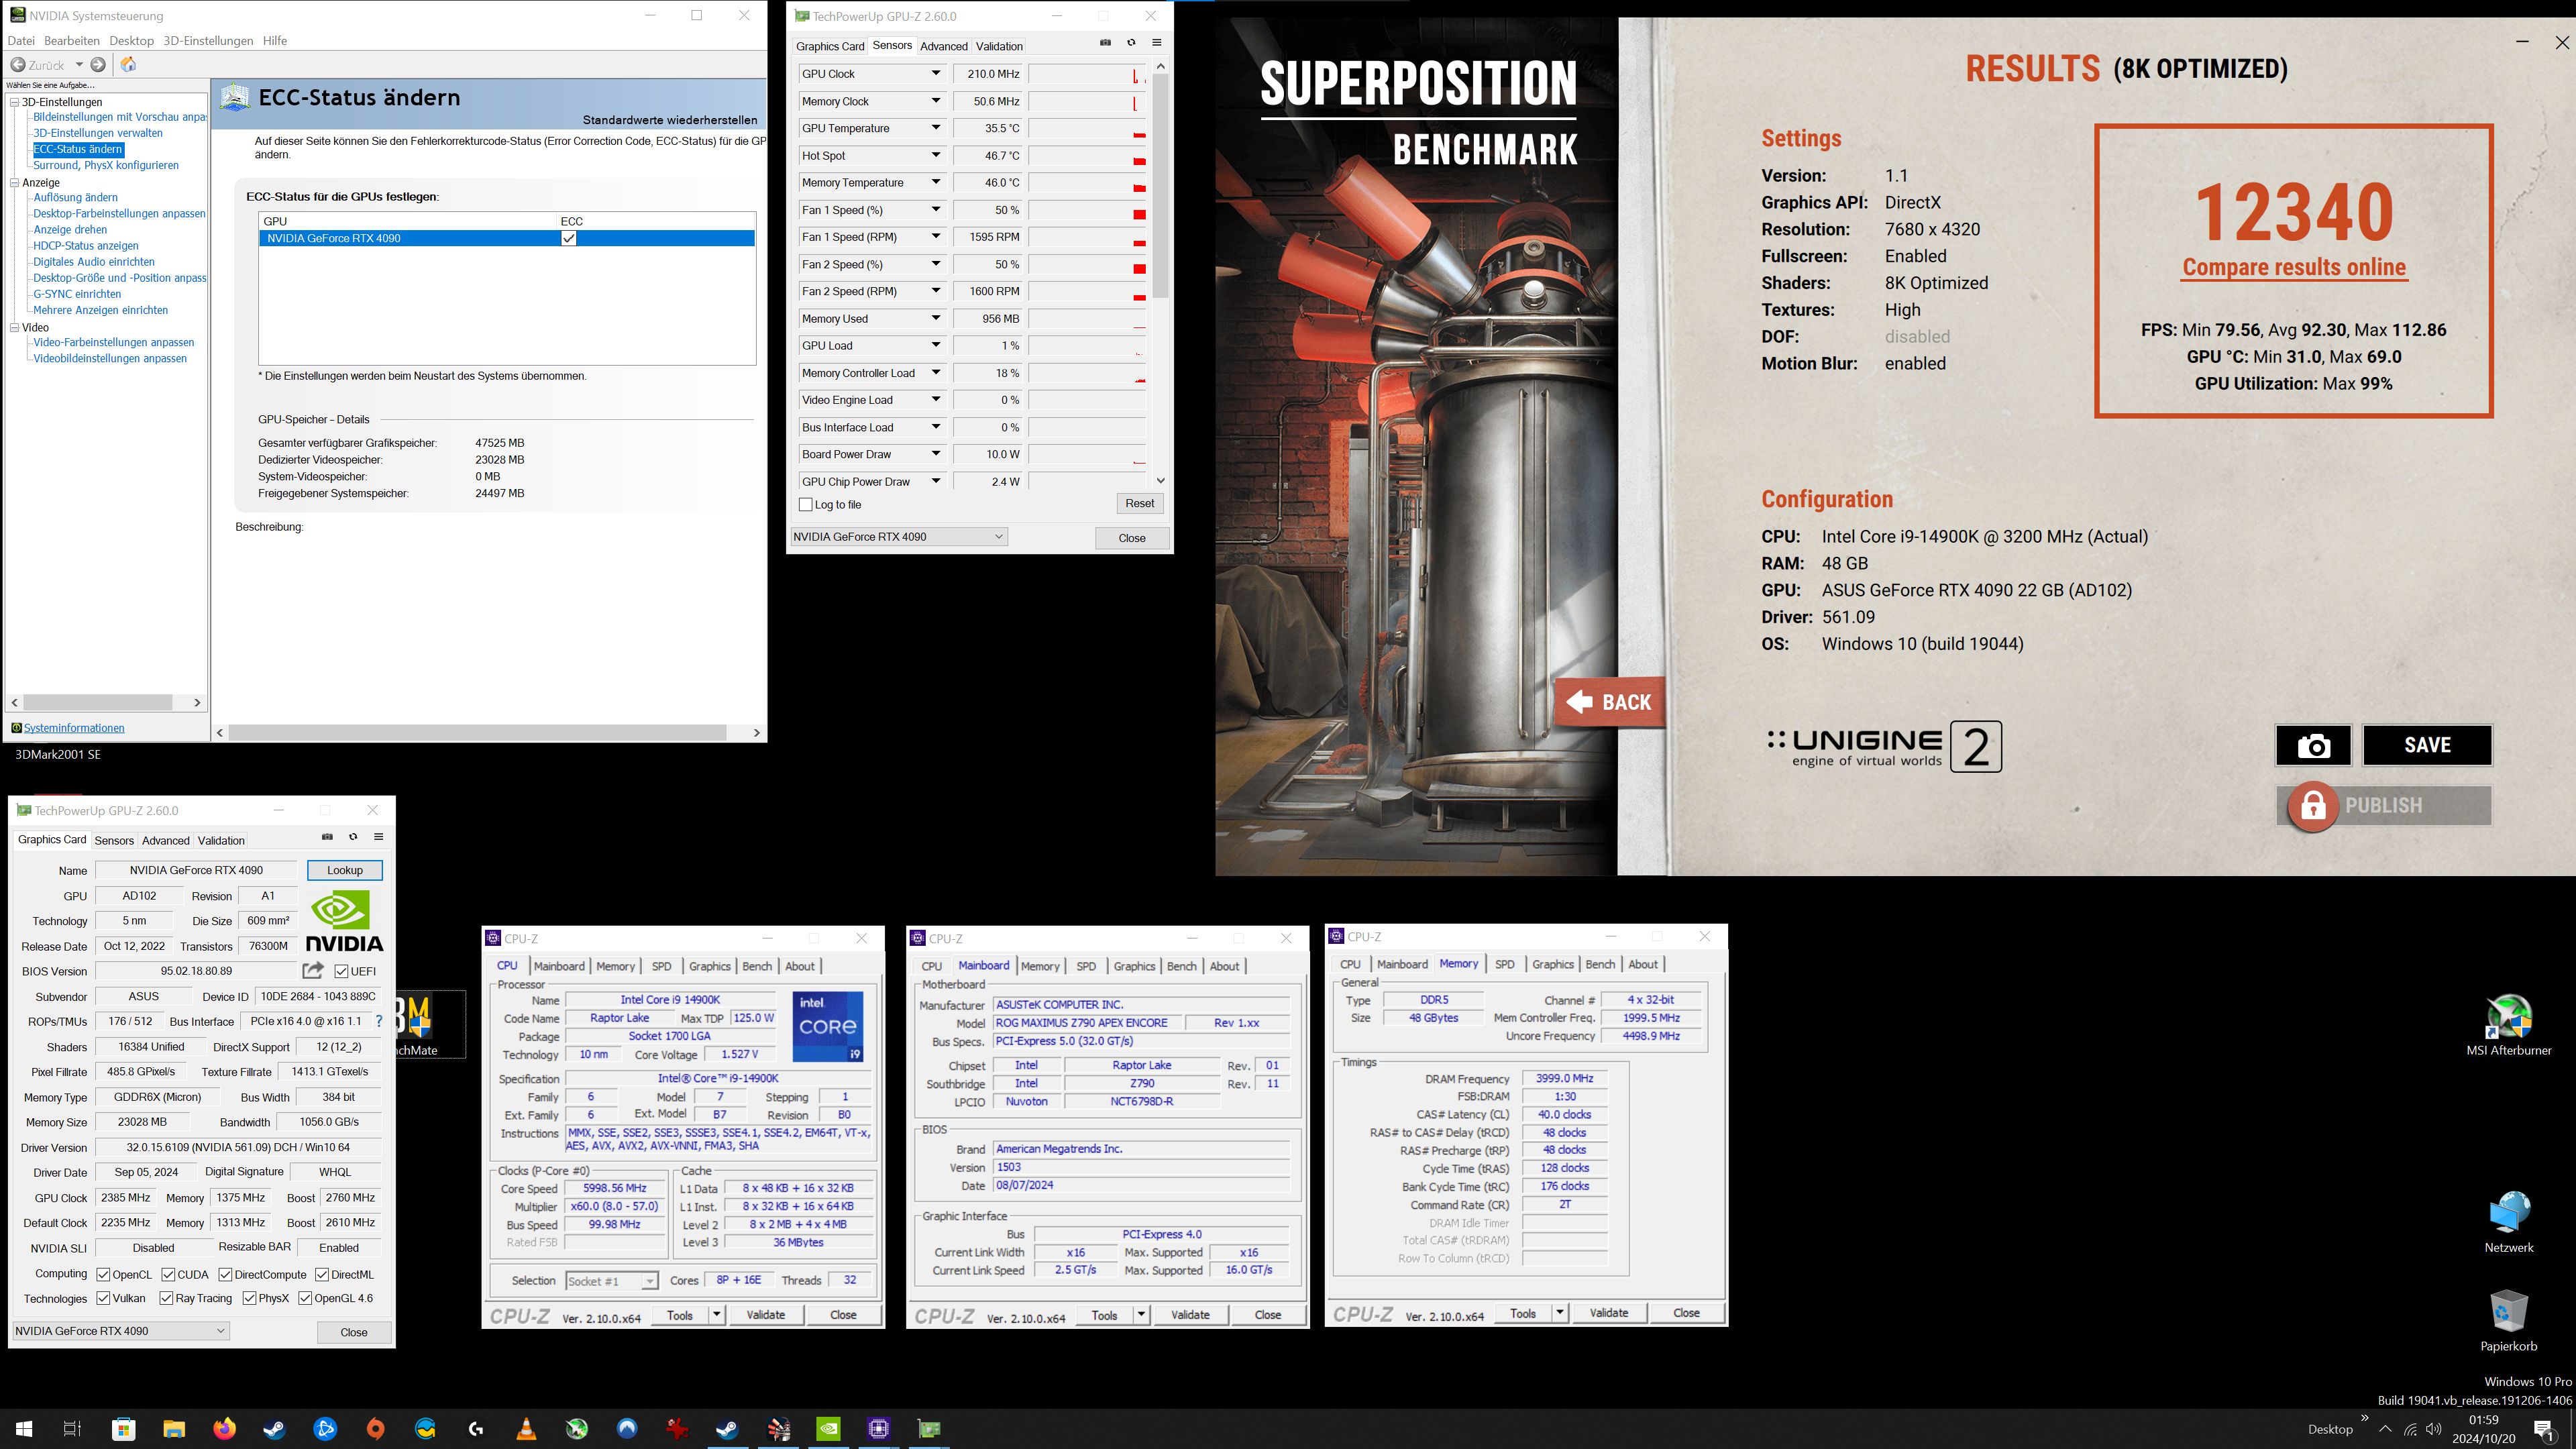
Task: Open the Socket #1 selection dropdown in CPU-Z
Action: pyautogui.click(x=611, y=1281)
